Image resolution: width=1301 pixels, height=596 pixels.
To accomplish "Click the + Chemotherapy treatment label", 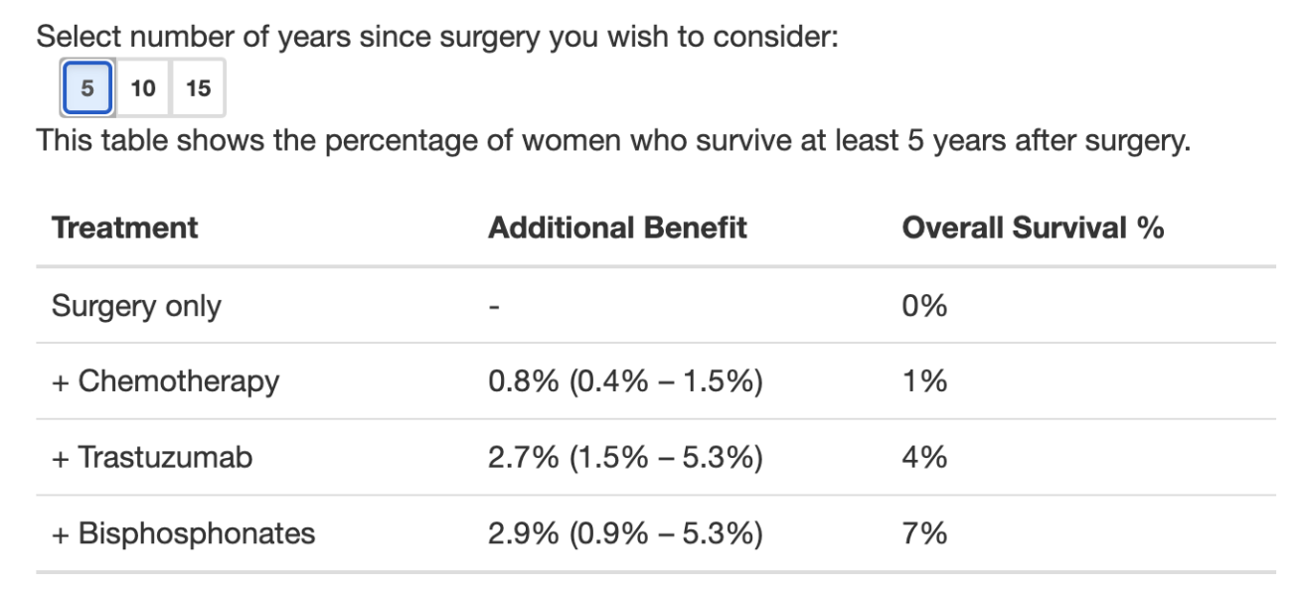I will click(x=165, y=380).
